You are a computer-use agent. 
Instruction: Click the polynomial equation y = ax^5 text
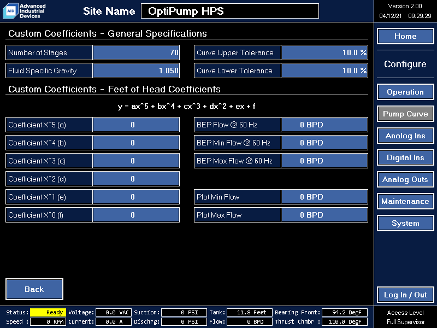(x=186, y=106)
